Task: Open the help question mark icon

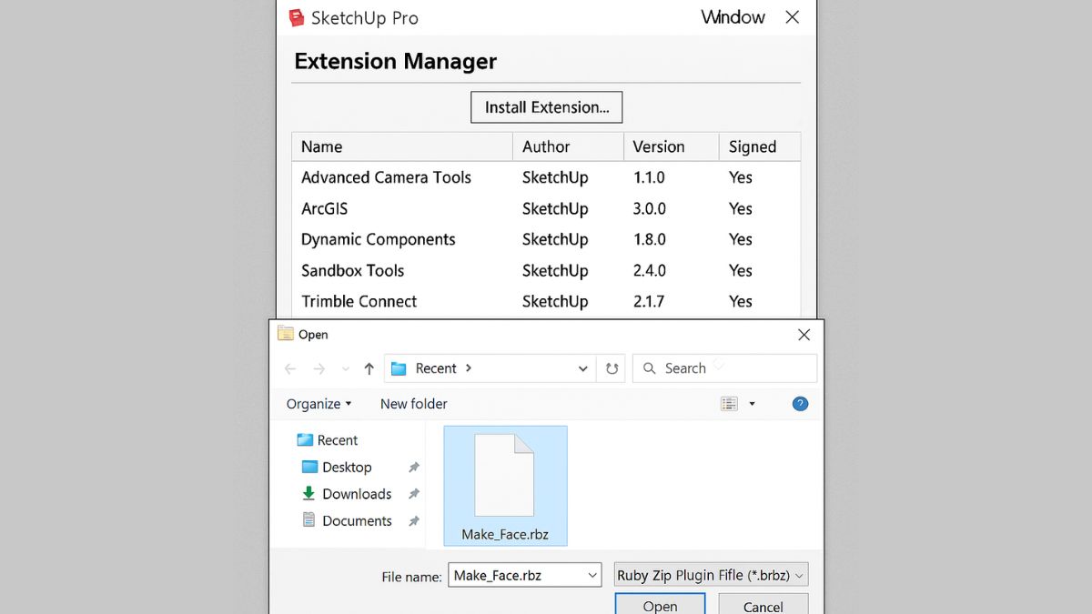Action: (800, 404)
